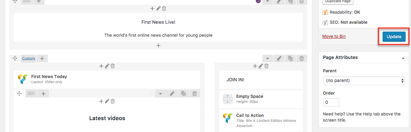Image resolution: width=411 pixels, height=132 pixels.
Task: Edit column above JOIN IN!
Action: [x=261, y=66]
